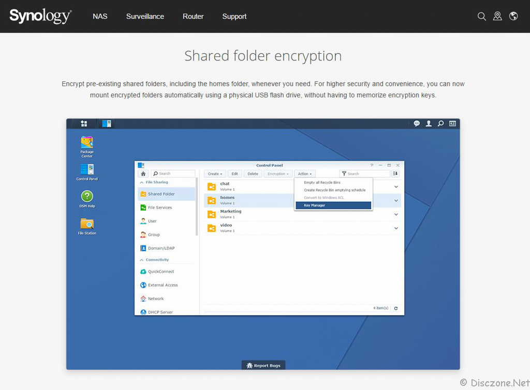Screen dimensions: 530x390
Task: Expand the chat folder details chevron
Action: 396,186
